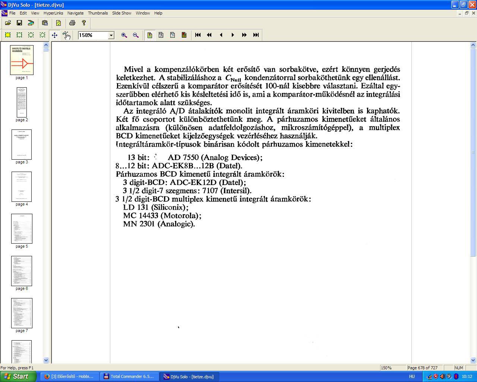Select the page 4 thumbnail
Image resolution: width=477 pixels, height=382 pixels.
[x=22, y=187]
